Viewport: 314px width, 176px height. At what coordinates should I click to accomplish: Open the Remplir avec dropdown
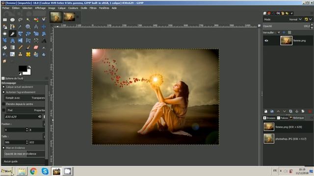click(25, 98)
